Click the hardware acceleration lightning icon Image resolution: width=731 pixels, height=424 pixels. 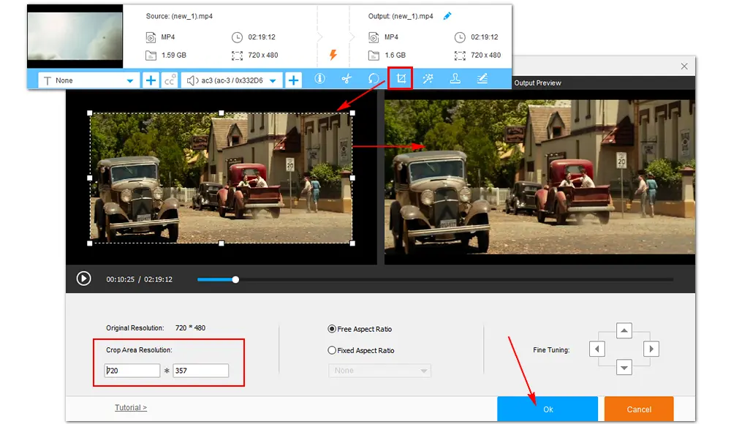(333, 55)
